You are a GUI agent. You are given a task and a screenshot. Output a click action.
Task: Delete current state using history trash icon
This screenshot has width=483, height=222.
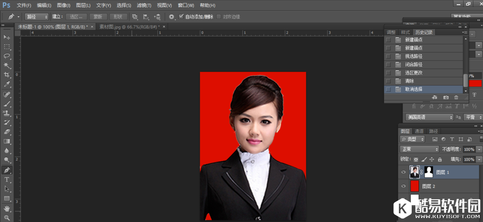(x=456, y=98)
